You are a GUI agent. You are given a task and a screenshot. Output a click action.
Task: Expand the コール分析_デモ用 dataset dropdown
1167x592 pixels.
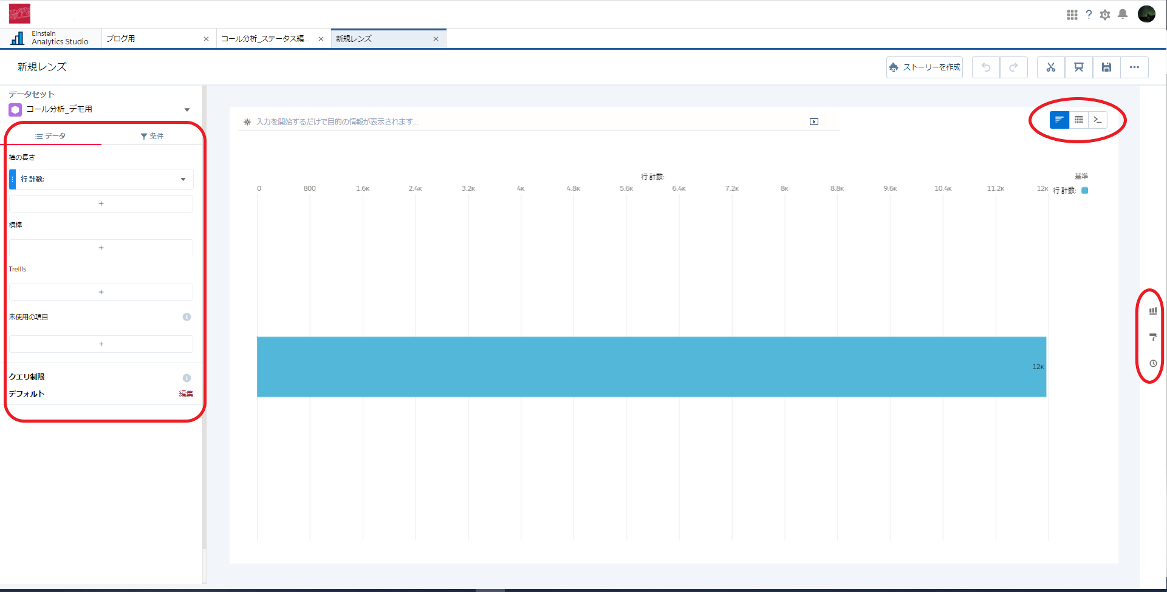tap(187, 110)
